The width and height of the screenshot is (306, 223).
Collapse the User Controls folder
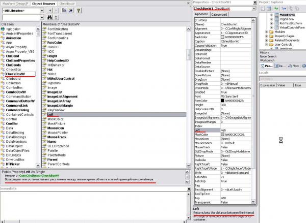tap(266, 45)
